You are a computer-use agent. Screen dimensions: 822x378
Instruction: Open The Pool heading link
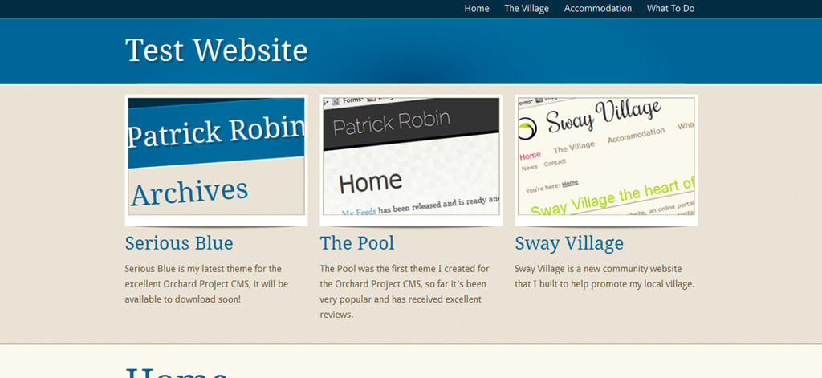[x=357, y=243]
